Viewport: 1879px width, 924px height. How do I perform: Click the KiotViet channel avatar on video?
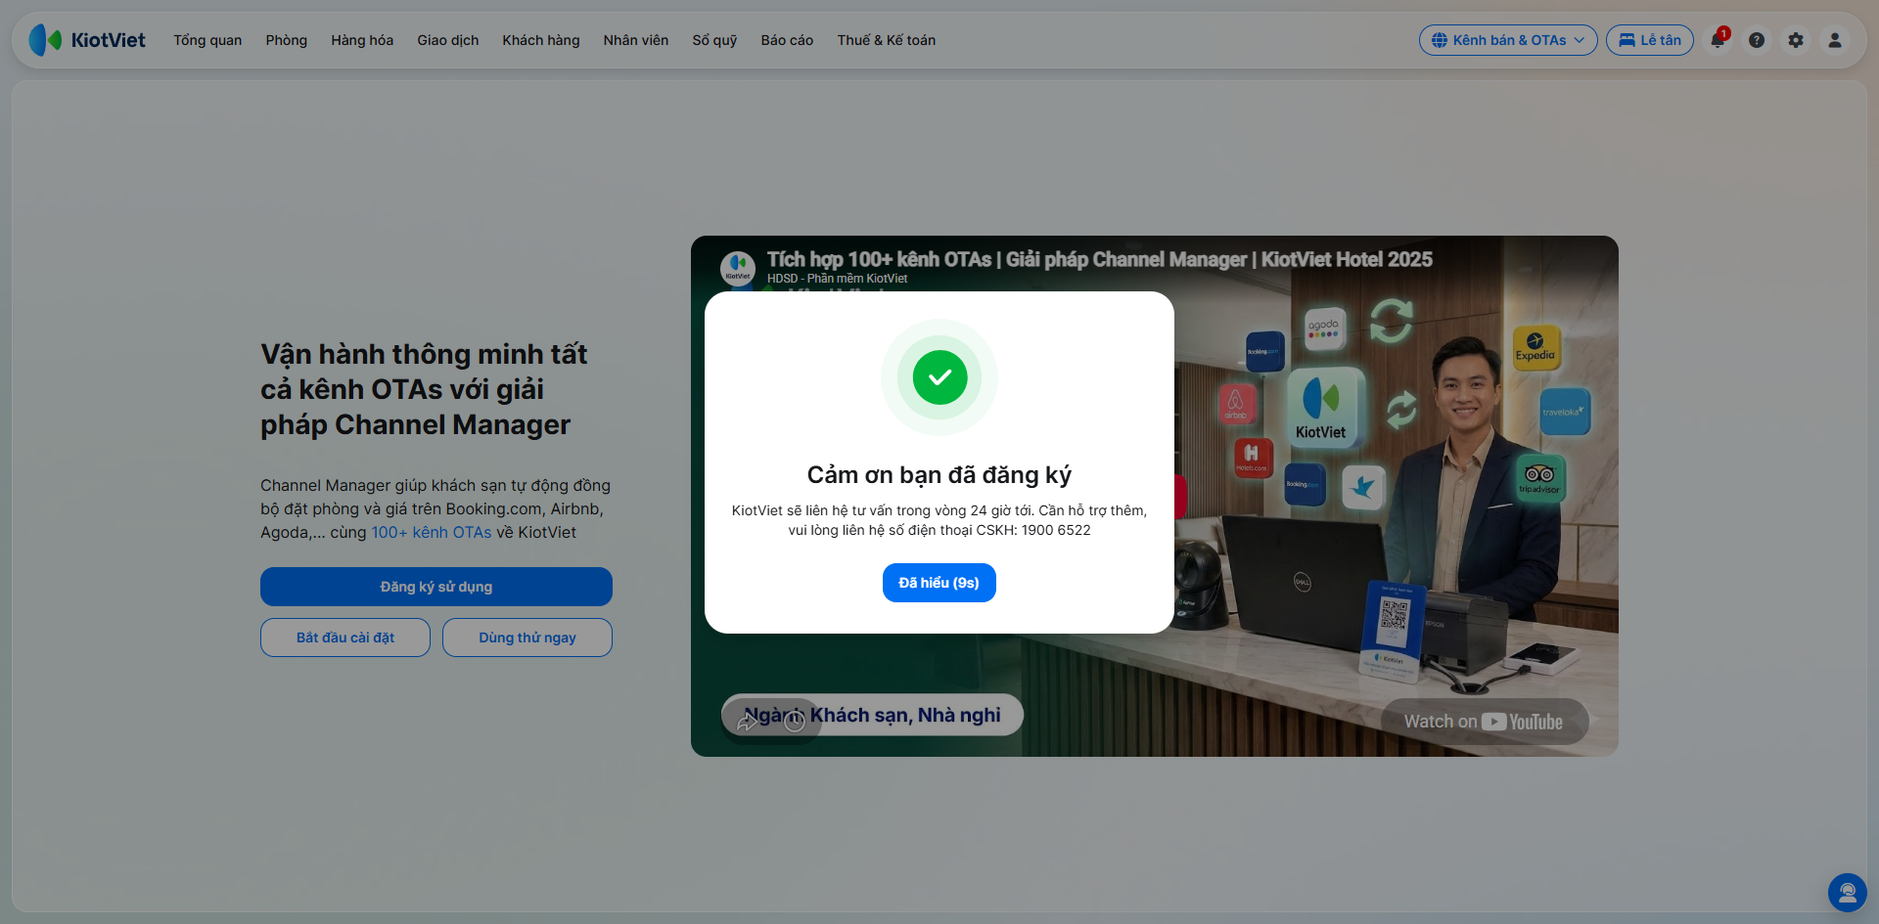pos(738,268)
